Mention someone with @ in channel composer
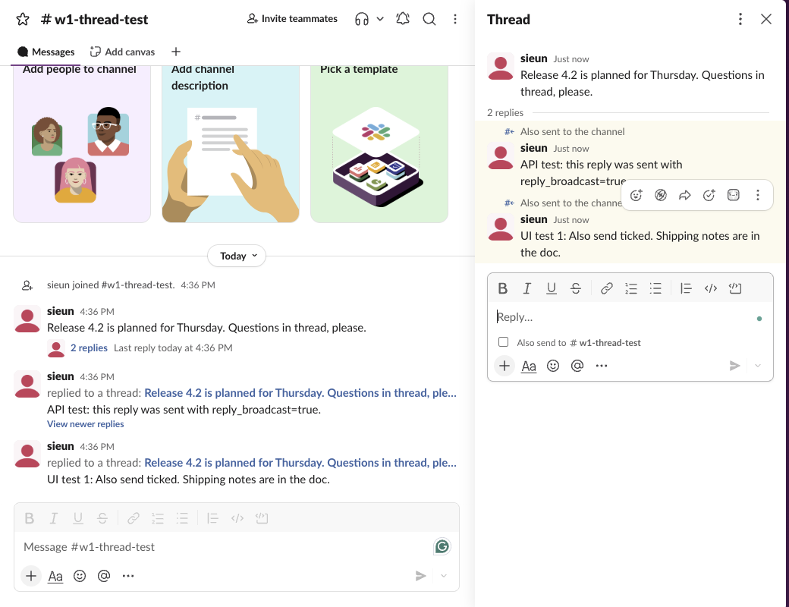 click(104, 576)
